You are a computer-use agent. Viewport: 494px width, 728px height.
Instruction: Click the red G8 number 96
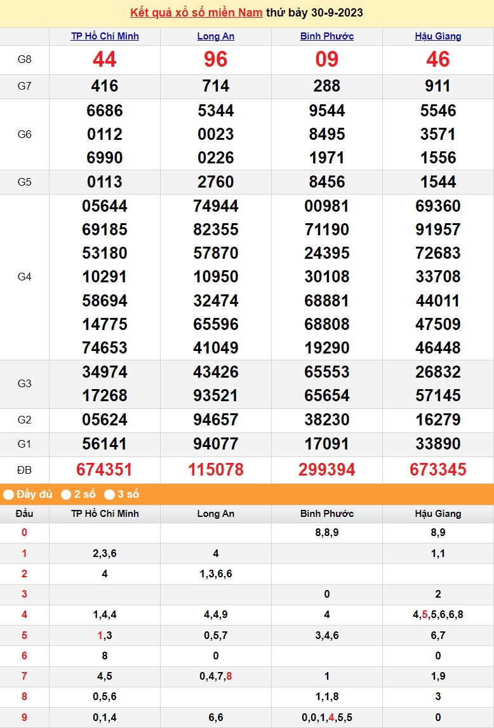point(216,60)
